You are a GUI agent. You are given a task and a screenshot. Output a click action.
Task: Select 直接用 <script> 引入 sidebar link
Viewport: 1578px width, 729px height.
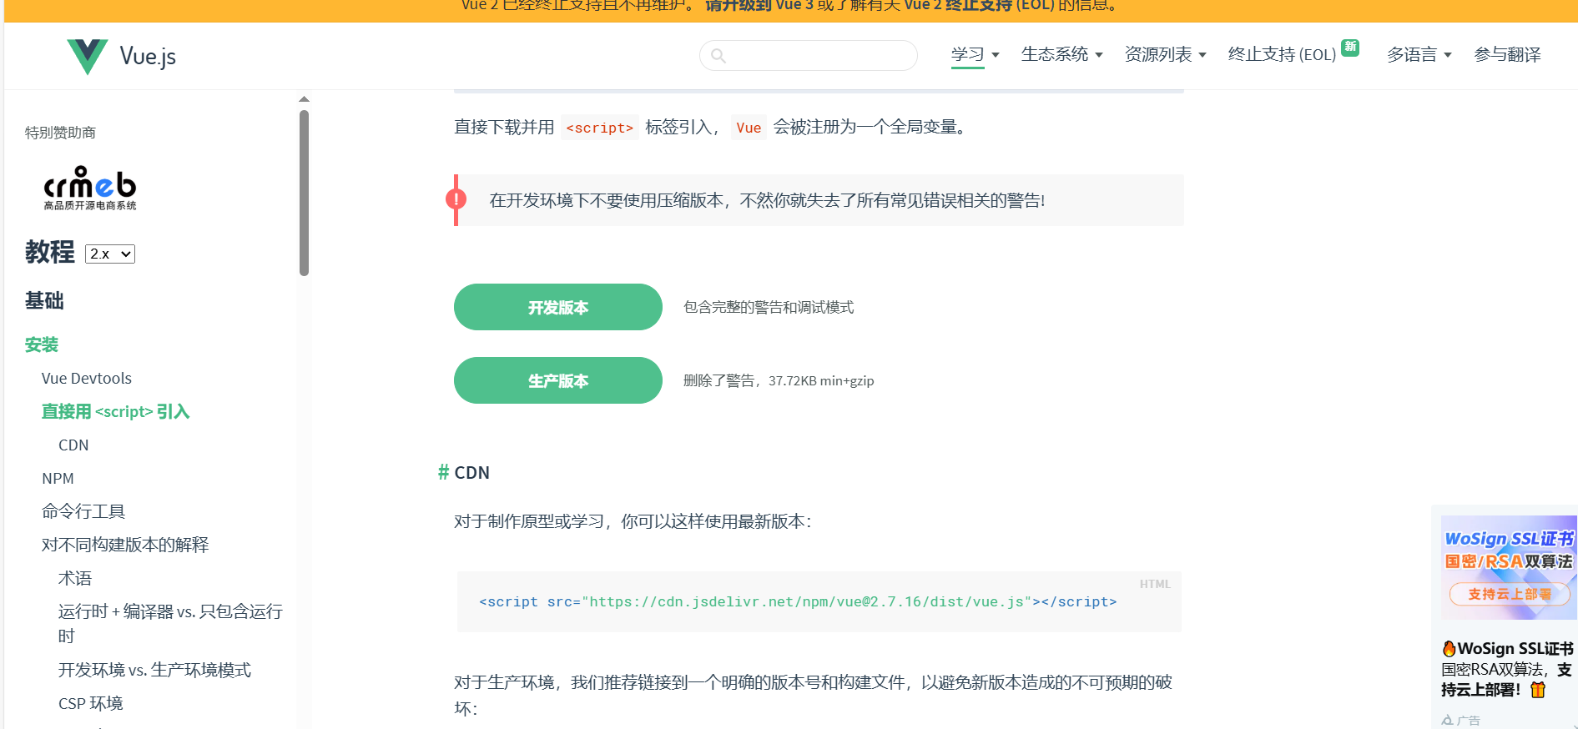(116, 411)
